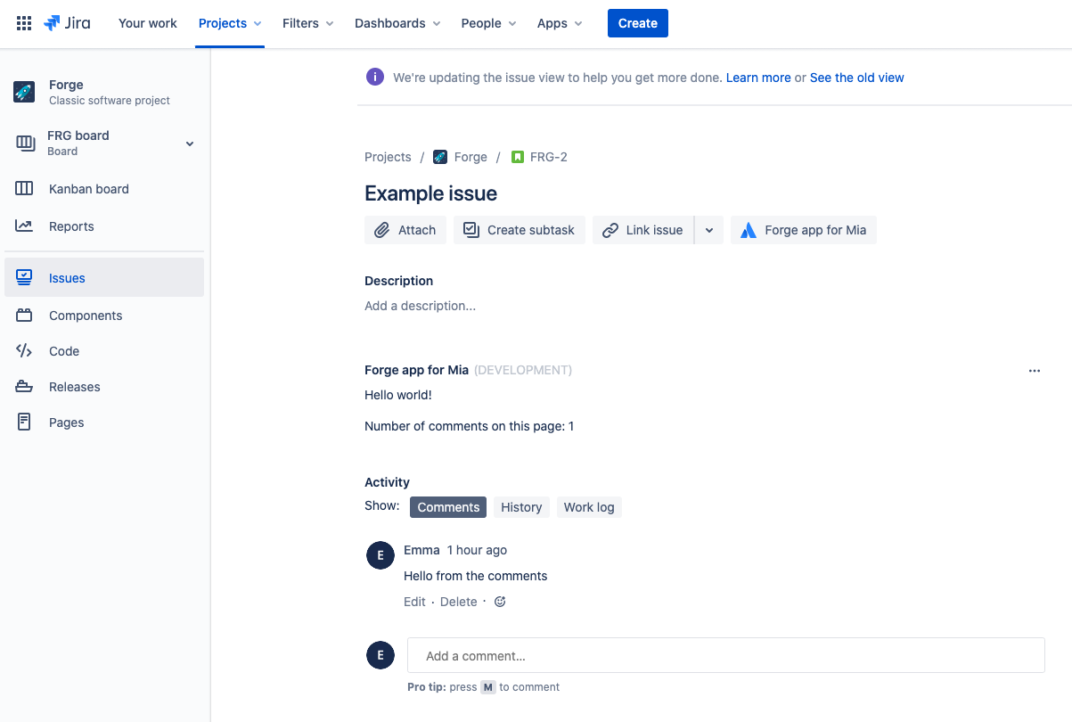Open the See the old view link
Image resolution: width=1072 pixels, height=722 pixels.
[856, 78]
